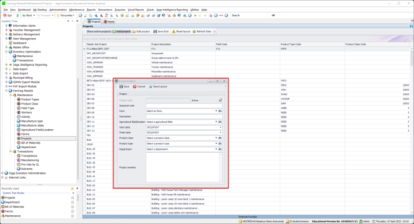
Task: Expand the Sage Evolution Administration tree node
Action: pos(3,173)
